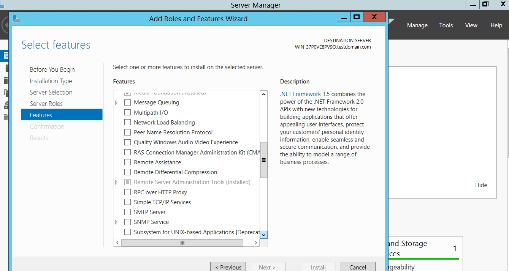
Task: Select the Server Roles wizard step
Action: point(46,104)
